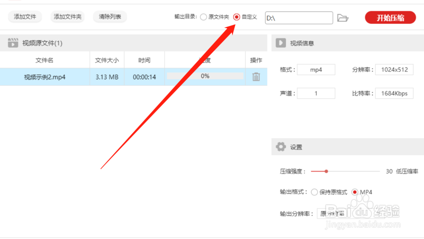Click the output path field showing D:\
The height and width of the screenshot is (239, 424).
tap(299, 18)
